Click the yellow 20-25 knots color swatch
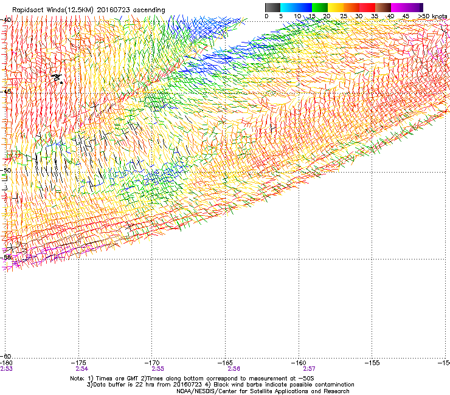This screenshot has width=450, height=395. 336,7
